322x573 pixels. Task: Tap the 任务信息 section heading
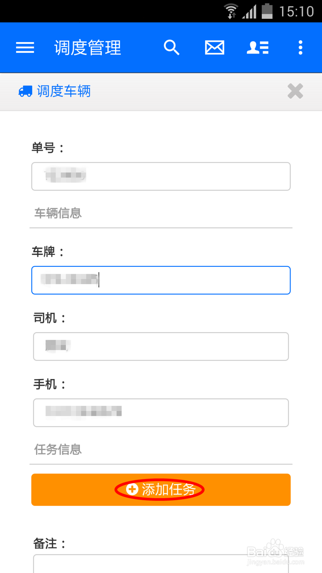(58, 450)
